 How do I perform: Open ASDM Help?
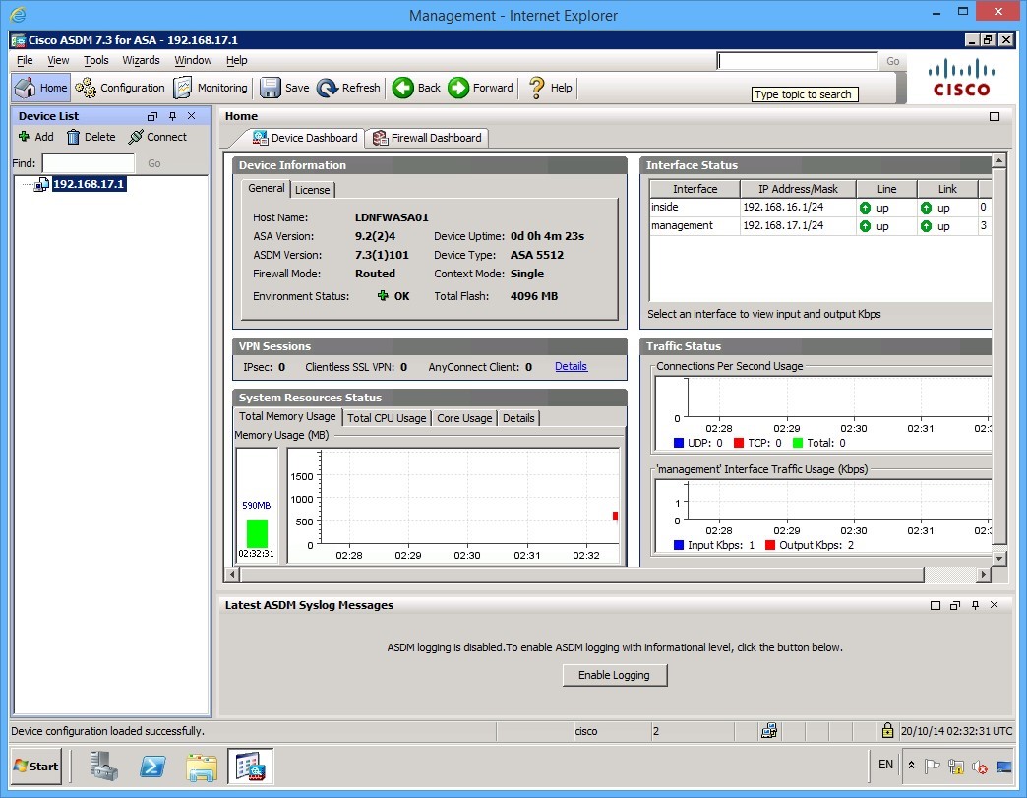click(x=549, y=88)
